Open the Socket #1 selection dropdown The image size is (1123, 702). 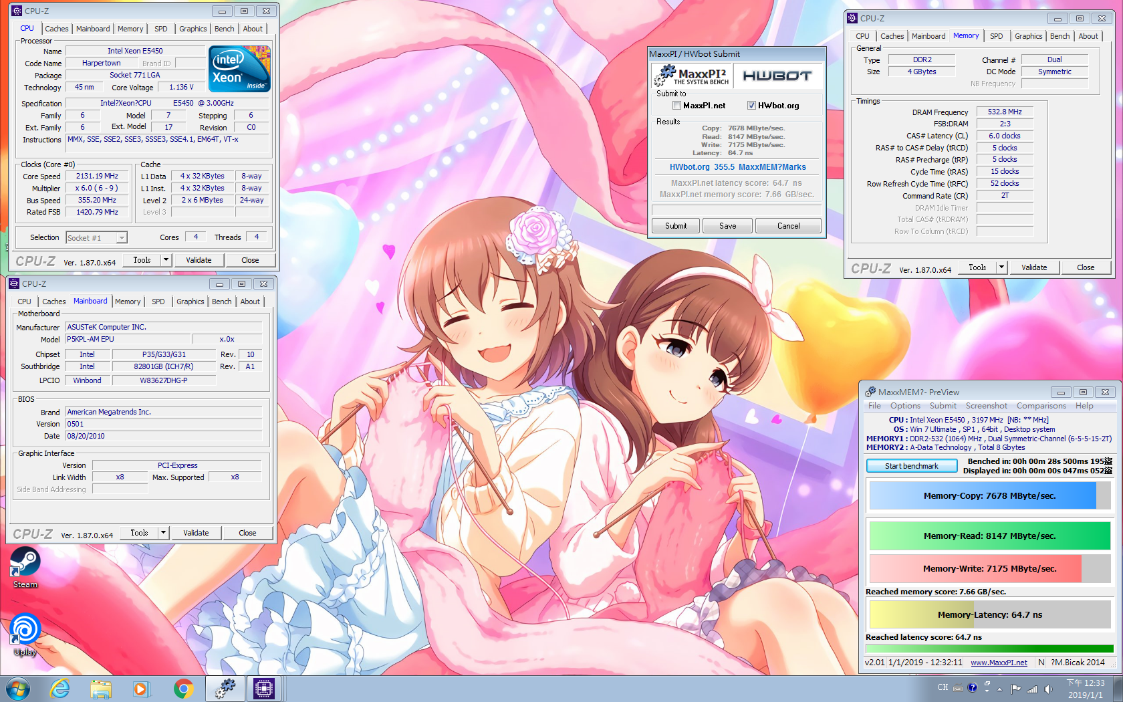coord(121,238)
